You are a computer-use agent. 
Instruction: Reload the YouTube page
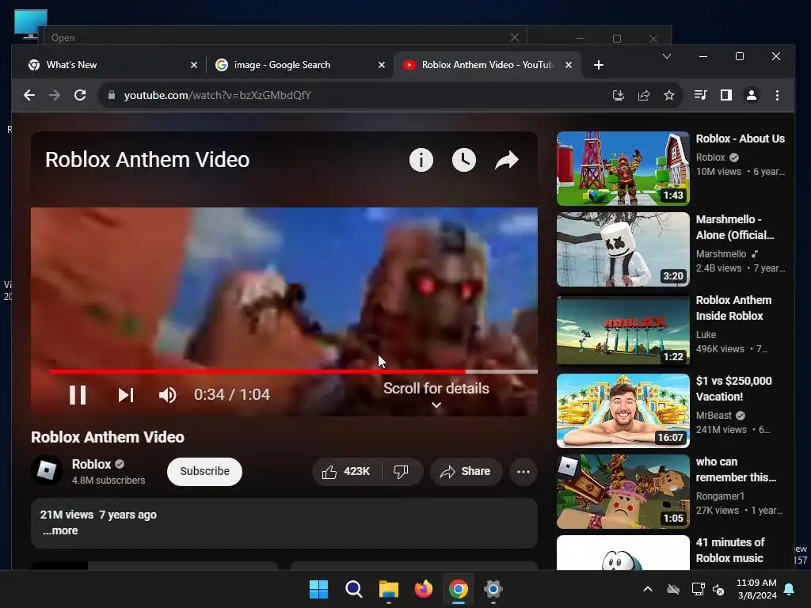pyautogui.click(x=80, y=95)
